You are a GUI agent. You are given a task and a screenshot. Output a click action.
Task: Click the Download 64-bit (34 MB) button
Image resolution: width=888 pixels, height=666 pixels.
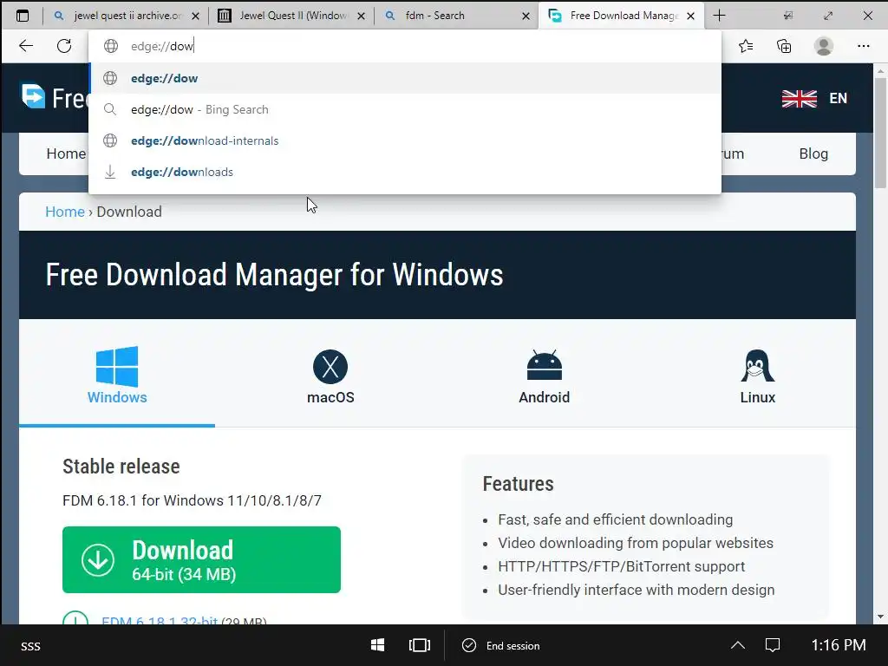click(201, 559)
